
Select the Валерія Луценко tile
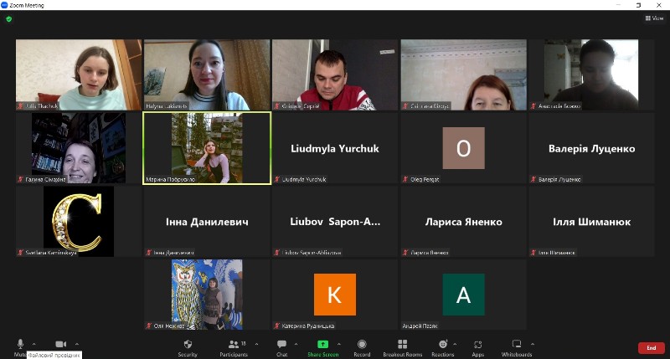coord(592,148)
